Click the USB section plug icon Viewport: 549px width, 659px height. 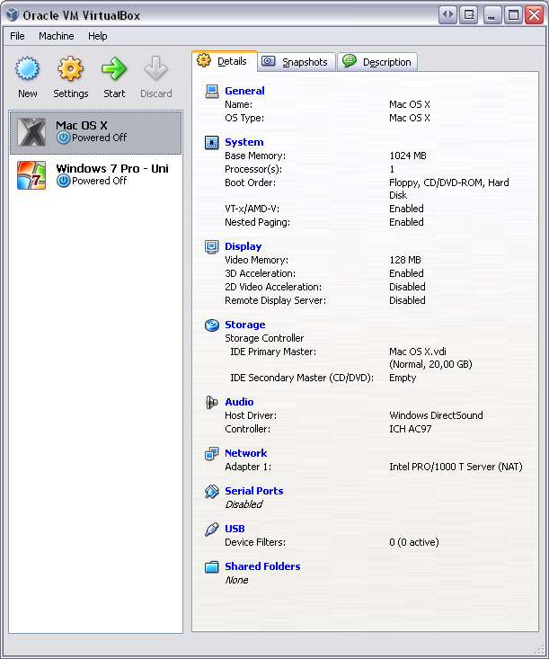coord(211,530)
